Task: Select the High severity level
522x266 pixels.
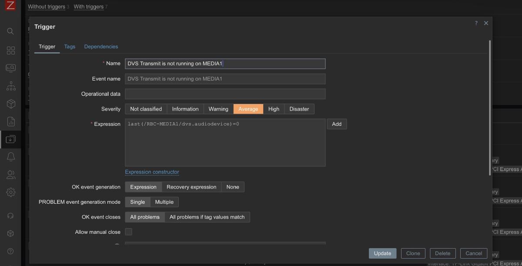Action: (x=274, y=109)
